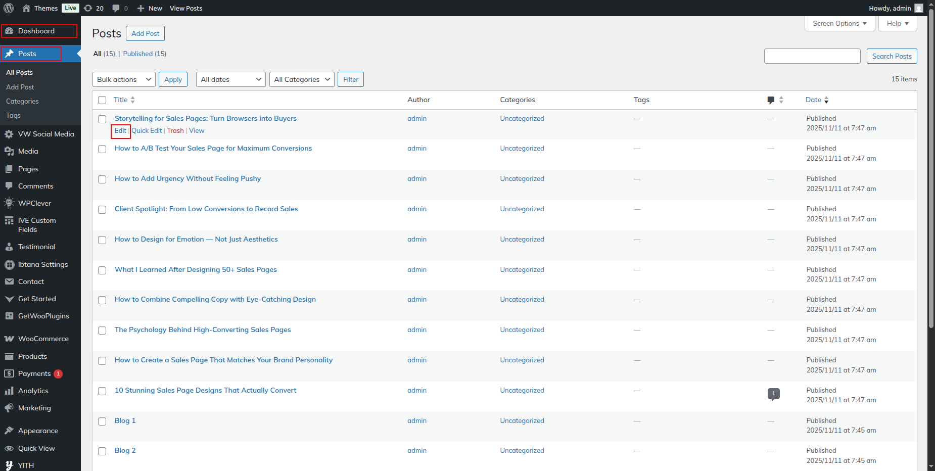The image size is (935, 471).
Task: Check the box for Blog 1 post
Action: click(x=102, y=421)
